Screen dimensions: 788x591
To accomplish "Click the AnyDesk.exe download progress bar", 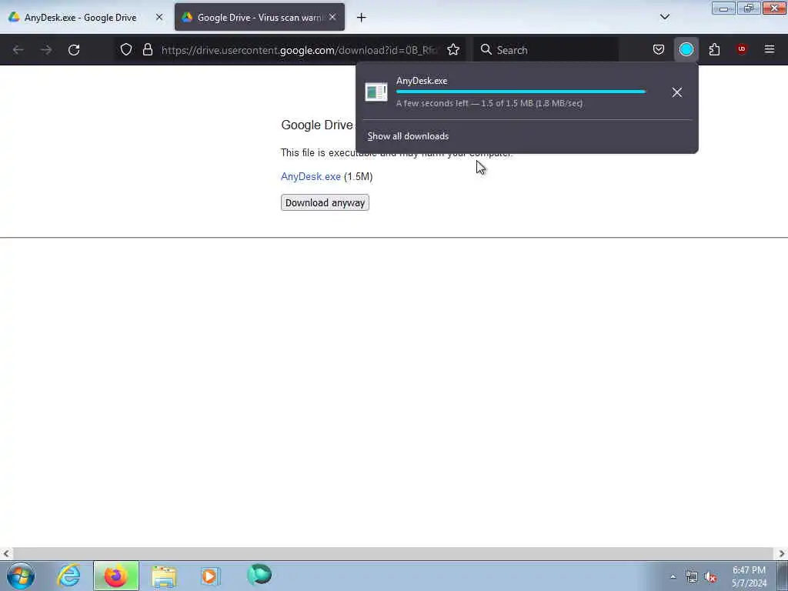I will [x=521, y=92].
